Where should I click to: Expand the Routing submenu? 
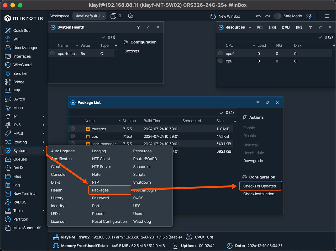pyautogui.click(x=43, y=142)
